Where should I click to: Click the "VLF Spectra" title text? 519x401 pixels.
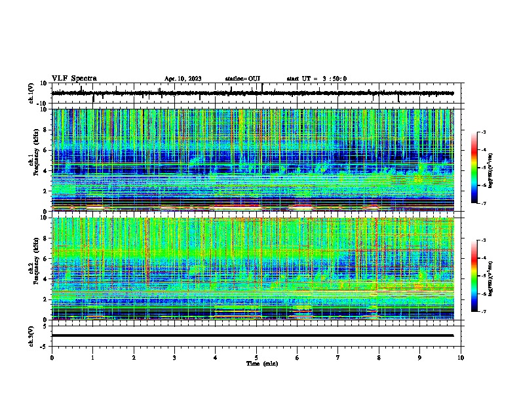click(x=74, y=79)
